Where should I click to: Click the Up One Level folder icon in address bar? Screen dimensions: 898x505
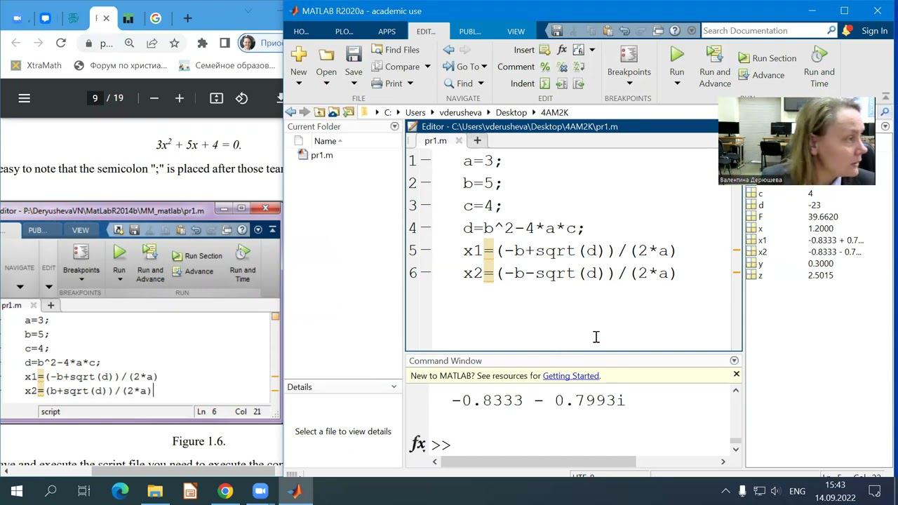[319, 112]
